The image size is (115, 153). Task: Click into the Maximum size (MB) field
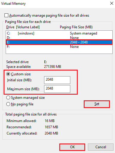pos(57,89)
